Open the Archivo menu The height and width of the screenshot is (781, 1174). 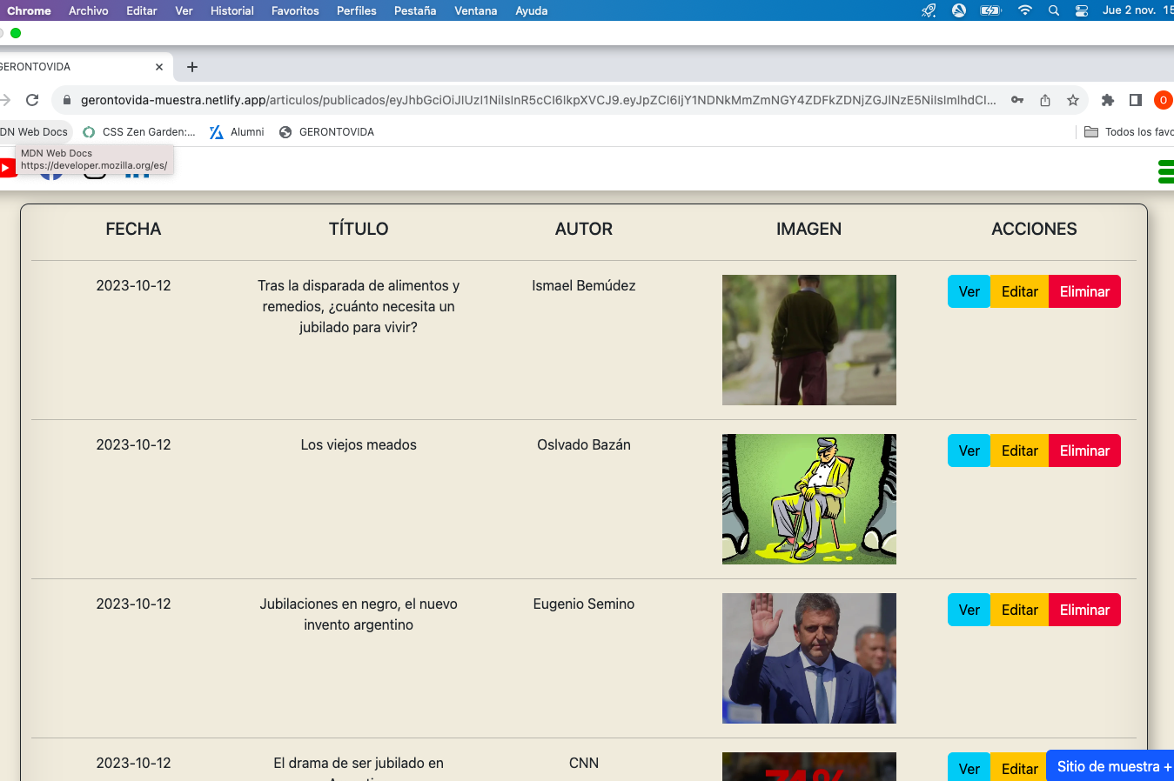(89, 10)
